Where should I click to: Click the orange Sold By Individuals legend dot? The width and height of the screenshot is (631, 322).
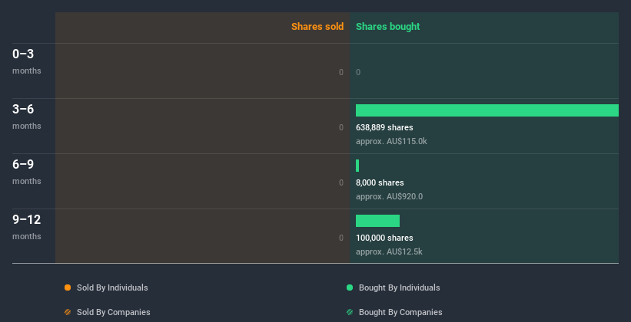[68, 287]
